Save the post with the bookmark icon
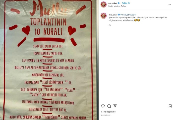Viewport: 173px width, 120px height. point(170,106)
